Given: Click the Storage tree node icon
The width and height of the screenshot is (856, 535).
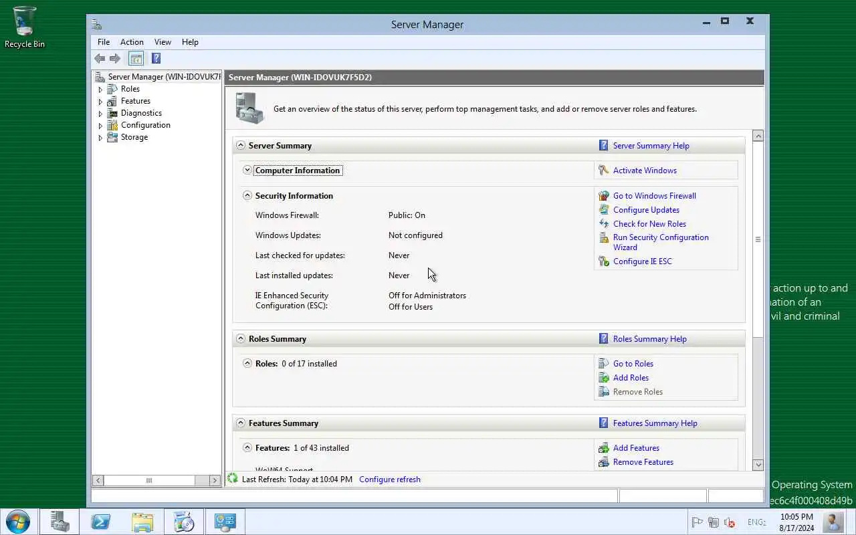Looking at the screenshot, I should (112, 137).
